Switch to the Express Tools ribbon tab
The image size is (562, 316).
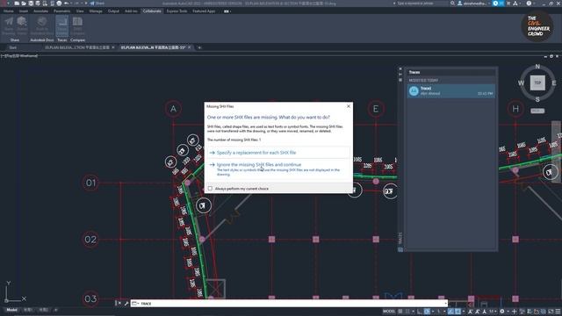[x=177, y=11]
